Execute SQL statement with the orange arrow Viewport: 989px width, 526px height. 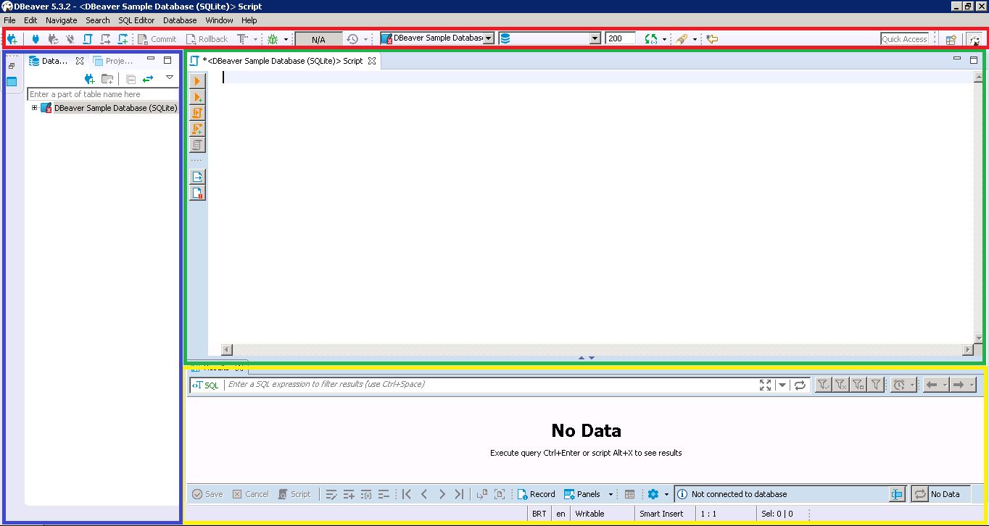click(x=197, y=81)
